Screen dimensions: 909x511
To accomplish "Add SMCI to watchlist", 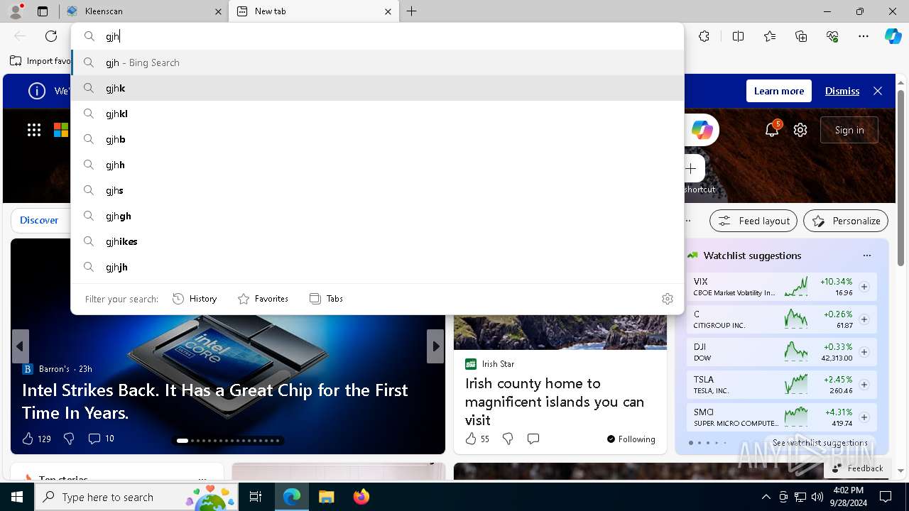I will (x=864, y=417).
